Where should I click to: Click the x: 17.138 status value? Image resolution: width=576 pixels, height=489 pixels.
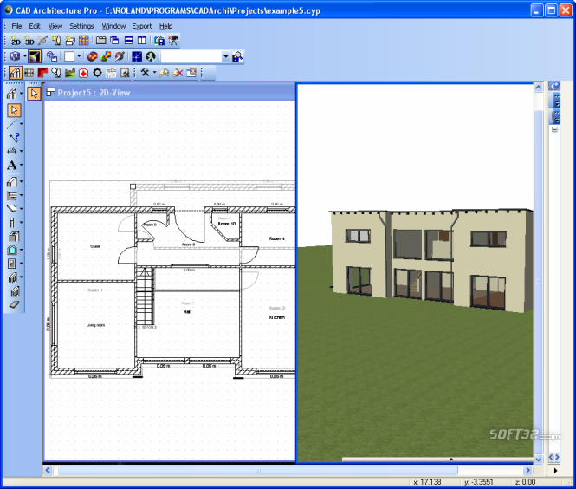427,482
